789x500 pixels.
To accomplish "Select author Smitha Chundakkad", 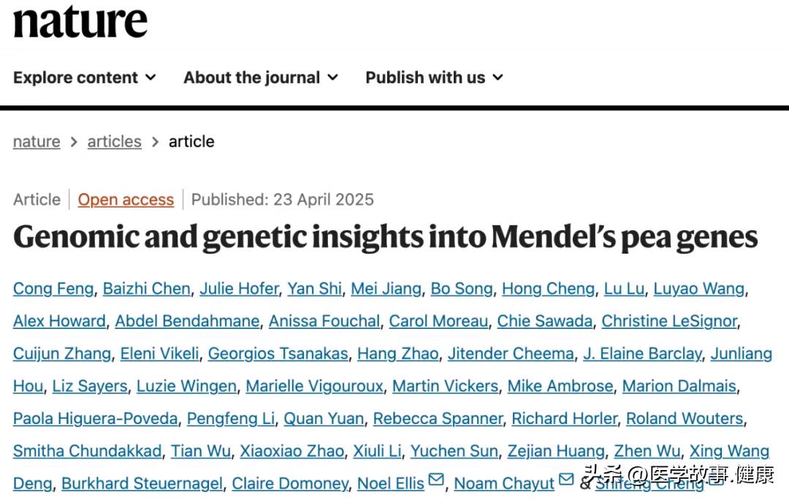I will coord(88,450).
